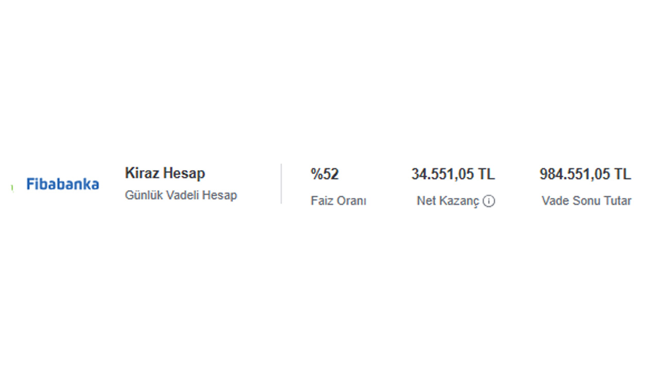The height and width of the screenshot is (370, 659).
Task: Open the Kiraz Hesap account title
Action: coord(165,173)
